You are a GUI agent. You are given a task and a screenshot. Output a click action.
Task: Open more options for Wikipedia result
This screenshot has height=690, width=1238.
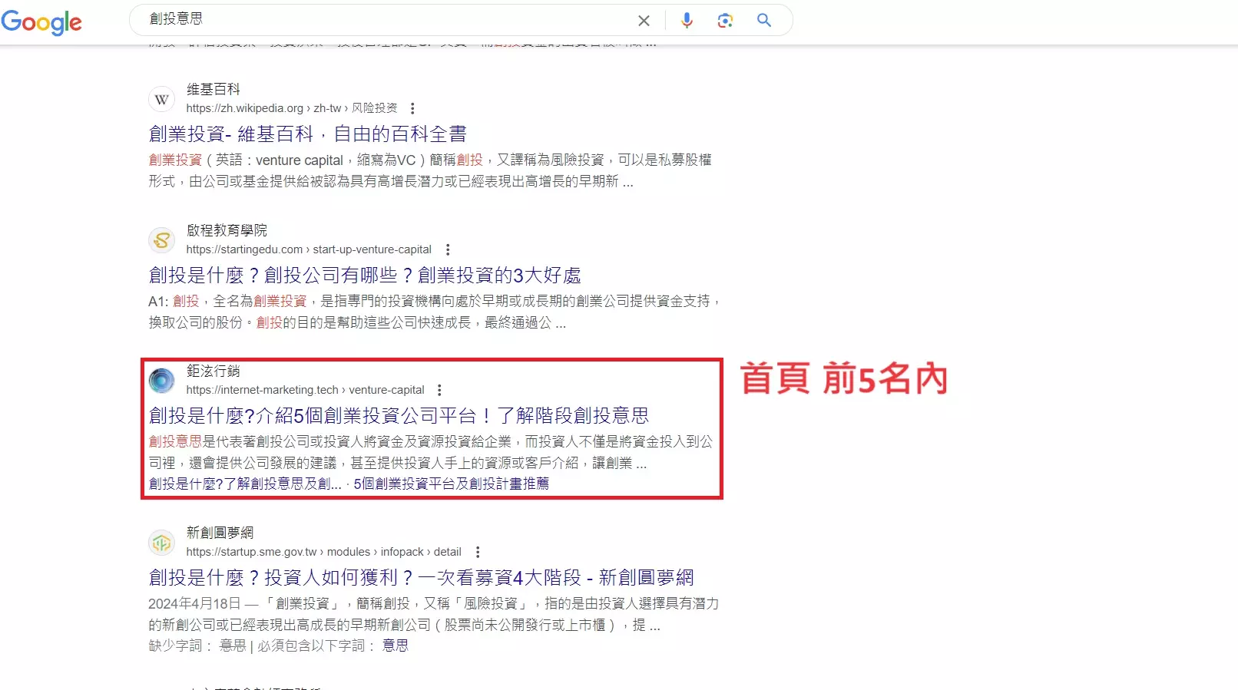(412, 108)
